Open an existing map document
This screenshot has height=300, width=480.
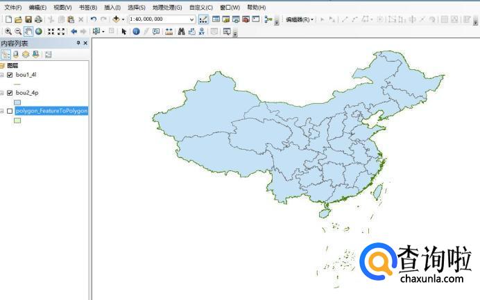pos(18,19)
